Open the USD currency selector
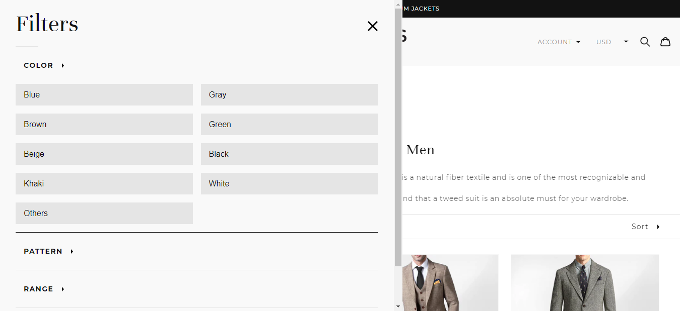 [611, 42]
